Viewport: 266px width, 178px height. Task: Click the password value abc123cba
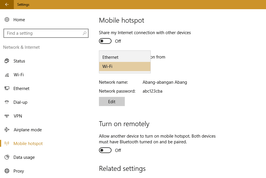(x=152, y=91)
